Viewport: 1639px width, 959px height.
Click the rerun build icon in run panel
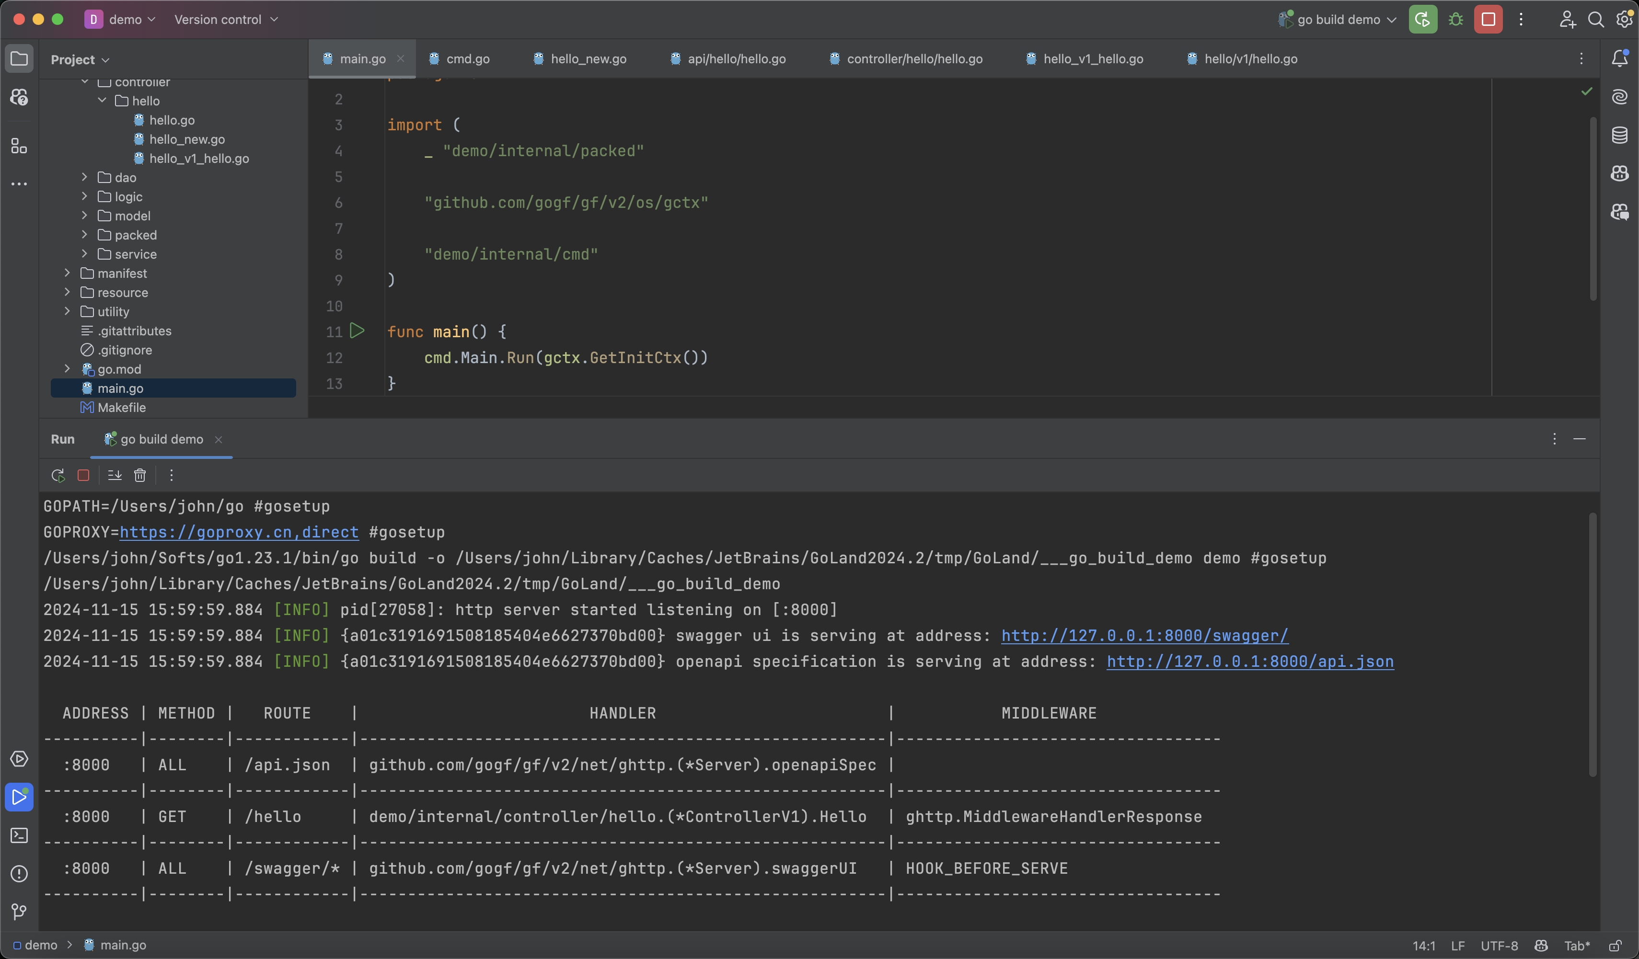57,473
